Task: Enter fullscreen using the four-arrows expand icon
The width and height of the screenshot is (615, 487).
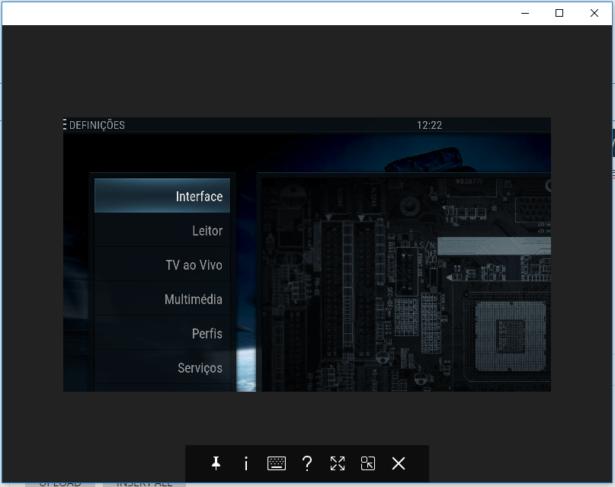Action: click(x=338, y=463)
